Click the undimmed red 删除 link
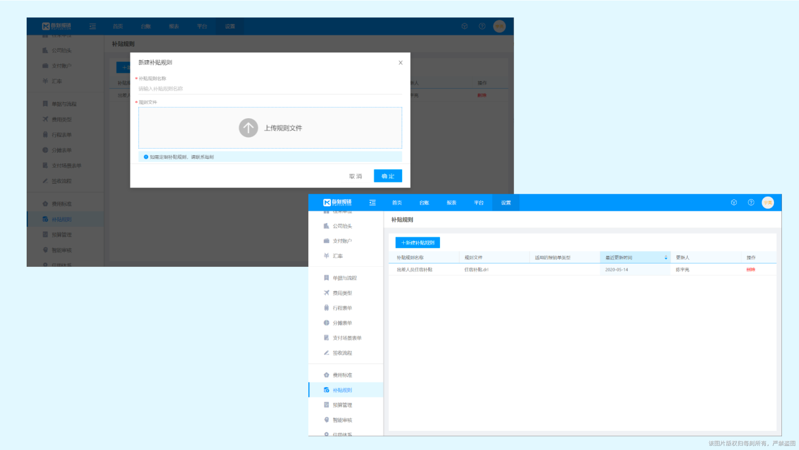This screenshot has height=450, width=799. (x=751, y=270)
